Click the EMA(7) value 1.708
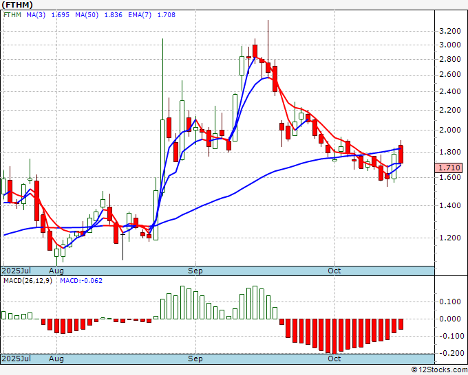This screenshot has width=468, height=375. pyautogui.click(x=167, y=15)
